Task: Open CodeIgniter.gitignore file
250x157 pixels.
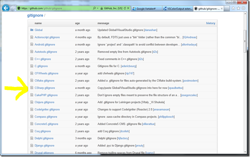Action: 47,109
